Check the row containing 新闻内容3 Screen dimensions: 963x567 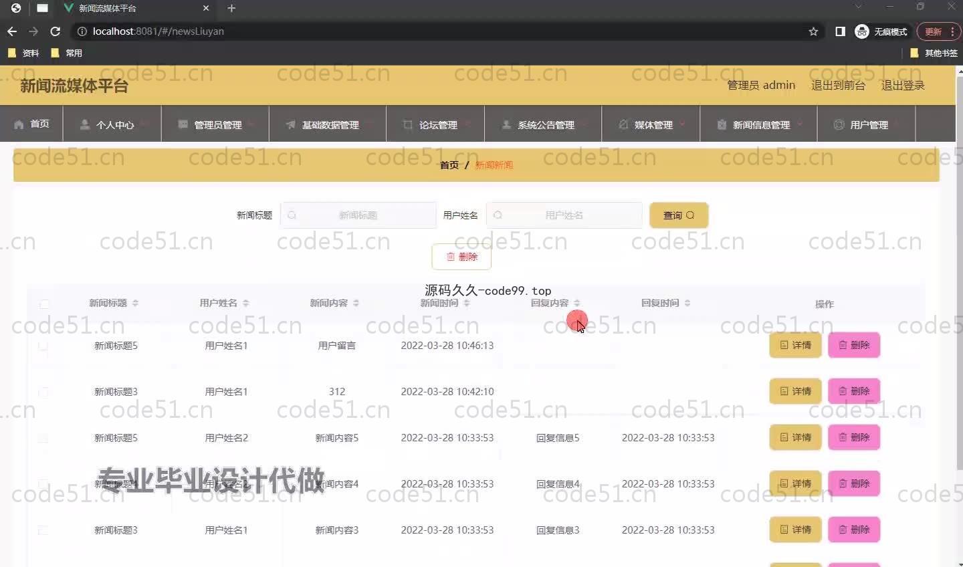click(43, 530)
